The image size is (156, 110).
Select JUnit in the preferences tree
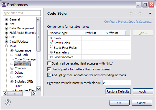pos(18,86)
